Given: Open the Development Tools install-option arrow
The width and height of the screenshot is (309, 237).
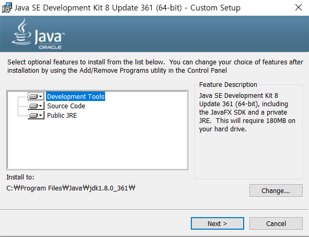Looking at the screenshot, I should (41, 97).
